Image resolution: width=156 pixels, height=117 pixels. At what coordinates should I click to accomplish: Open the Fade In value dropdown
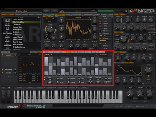90,79
